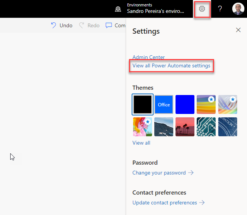Screen dimensions: 247x215
Task: Choose the palm trees sunset theme
Action: pos(185,126)
